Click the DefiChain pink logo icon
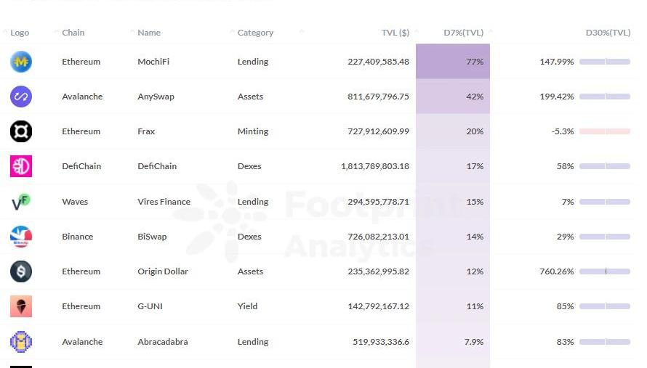This screenshot has height=368, width=647. [21, 166]
